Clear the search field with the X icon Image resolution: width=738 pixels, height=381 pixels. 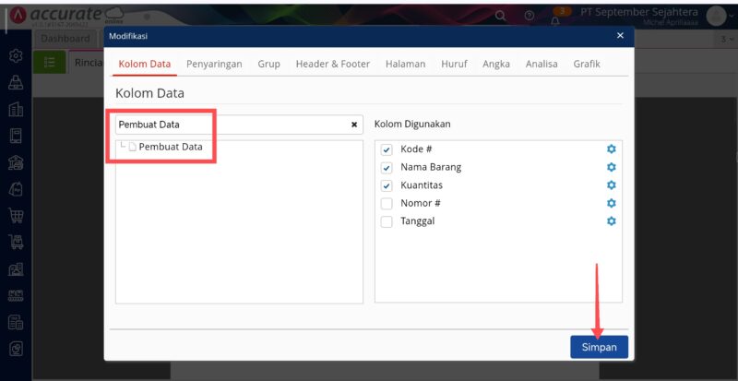point(354,125)
